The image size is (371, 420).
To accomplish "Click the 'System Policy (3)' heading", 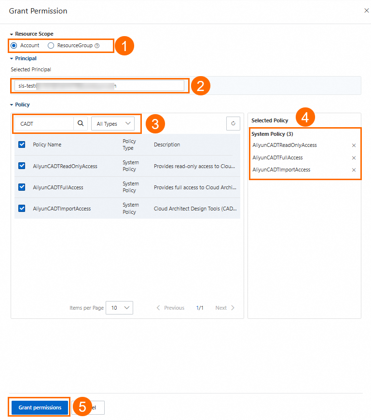I will (272, 134).
